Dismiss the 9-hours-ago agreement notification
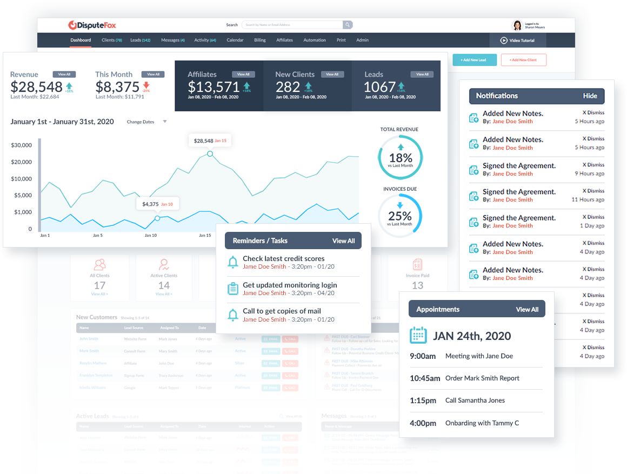Screen dimensions: 627x474 point(593,165)
